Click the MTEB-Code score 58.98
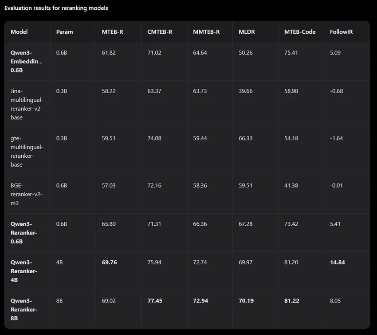The image size is (377, 335). (x=291, y=91)
